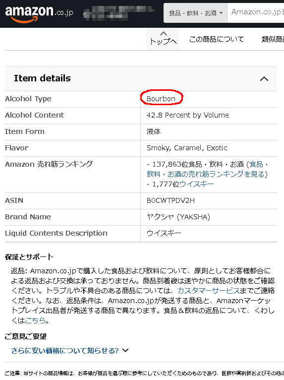Viewport: 284px width, 380px height.
Task: Click the Amazon.co.jp search input field
Action: (256, 12)
